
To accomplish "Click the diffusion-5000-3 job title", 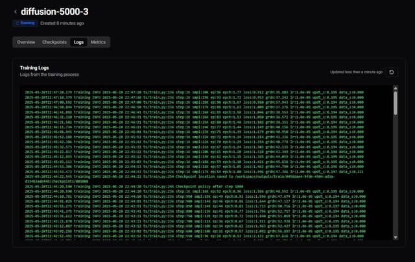I will point(54,12).
